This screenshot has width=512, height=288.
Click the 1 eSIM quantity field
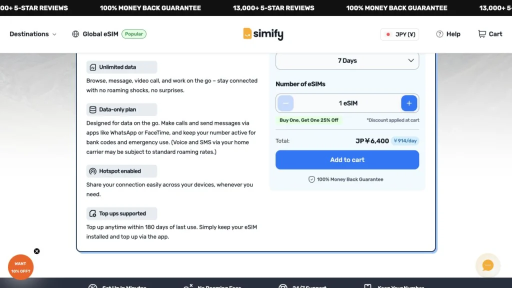click(348, 103)
